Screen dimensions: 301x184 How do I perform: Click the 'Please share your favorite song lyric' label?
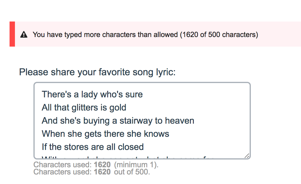pos(97,72)
